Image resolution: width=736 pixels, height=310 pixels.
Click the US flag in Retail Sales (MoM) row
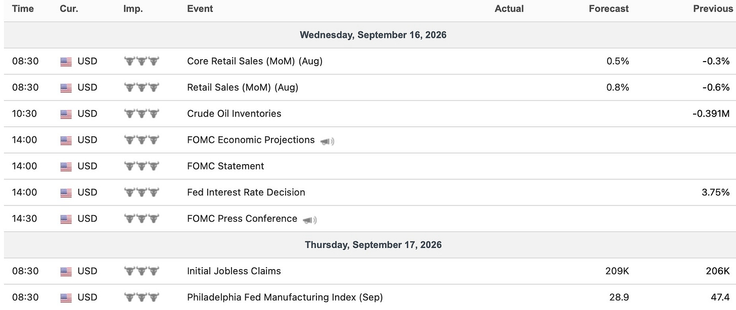pyautogui.click(x=66, y=88)
